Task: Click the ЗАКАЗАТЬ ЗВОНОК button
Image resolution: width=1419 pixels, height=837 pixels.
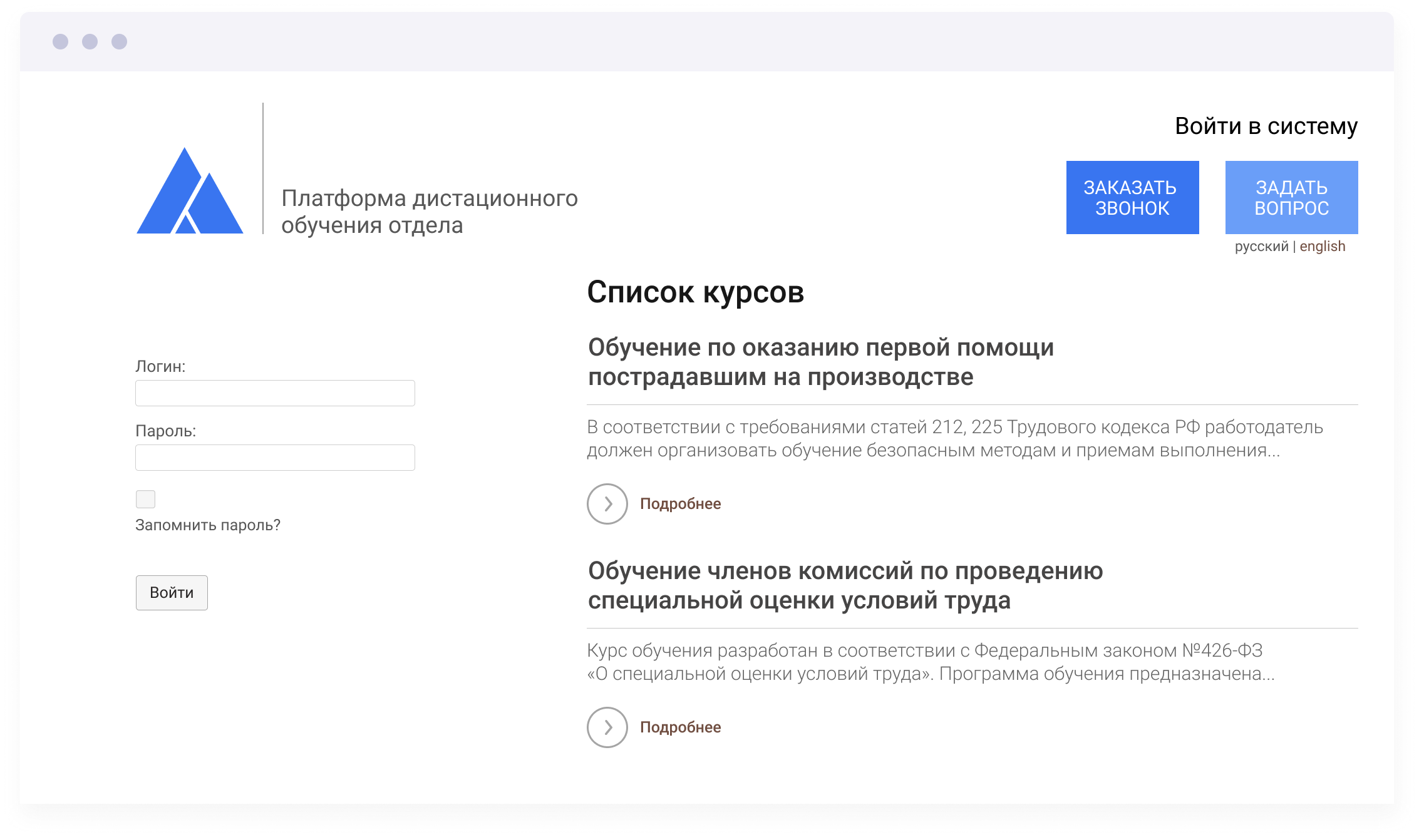Action: point(1132,197)
